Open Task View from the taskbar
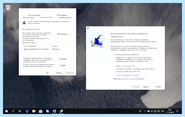Screen dimensions: 185x117 tap(20, 111)
